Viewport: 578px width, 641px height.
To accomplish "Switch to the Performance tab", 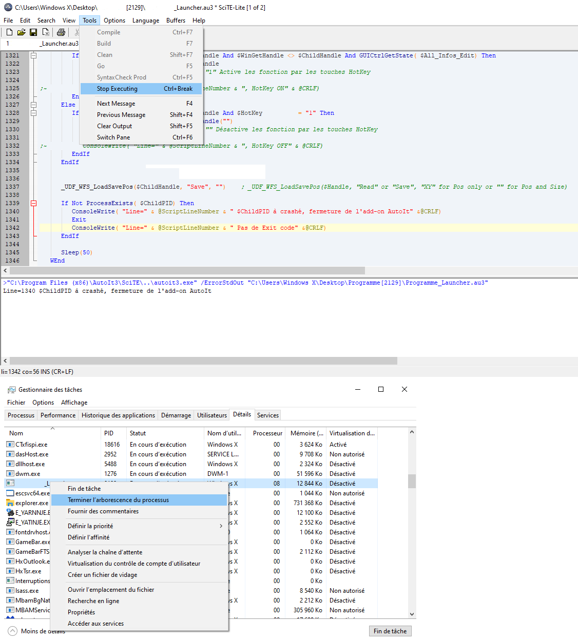I will [58, 415].
